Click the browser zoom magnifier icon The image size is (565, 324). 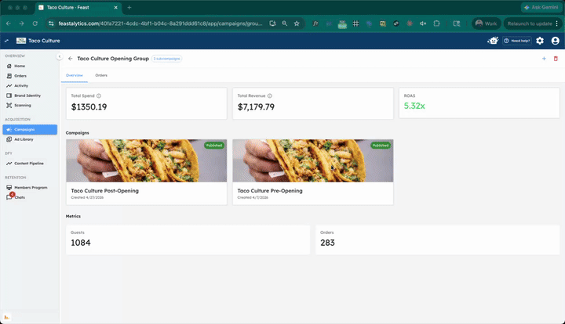tap(284, 23)
